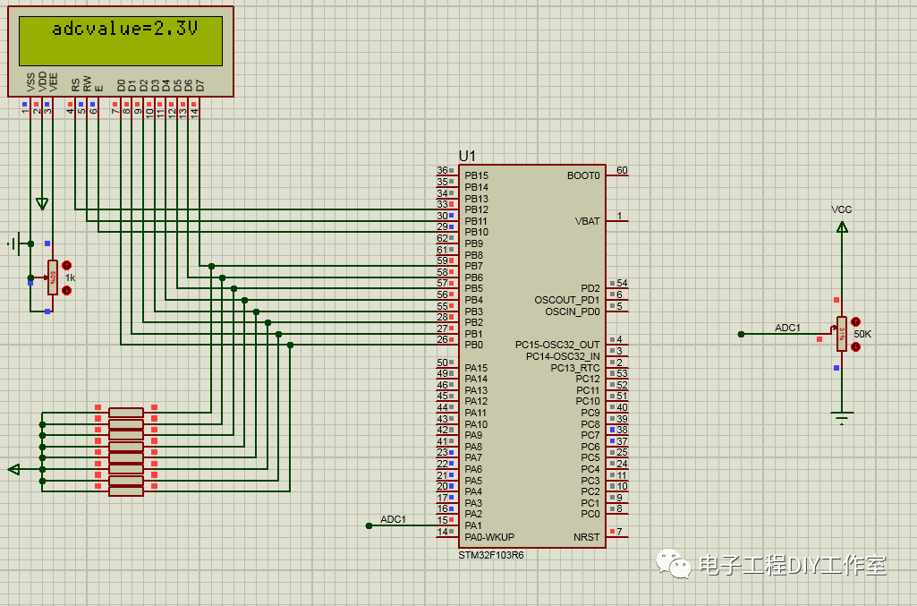Image resolution: width=917 pixels, height=606 pixels.
Task: Select the ADC1 terminal dot near the 50K potentiometer
Action: (741, 335)
